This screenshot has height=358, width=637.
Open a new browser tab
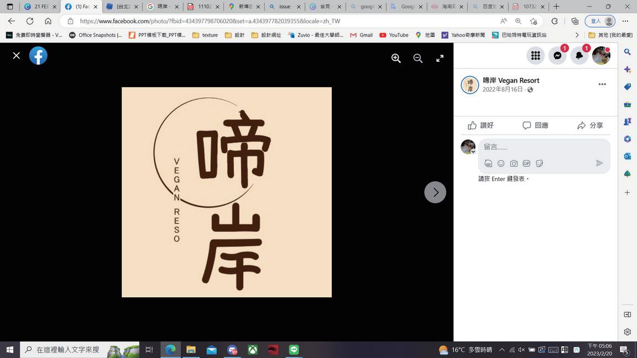(556, 7)
